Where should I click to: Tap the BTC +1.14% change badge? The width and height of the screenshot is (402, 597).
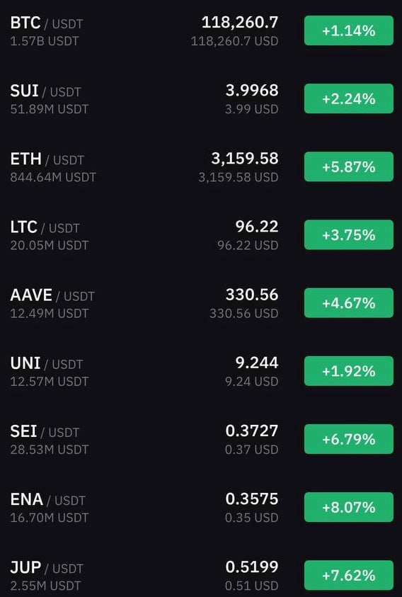[349, 30]
